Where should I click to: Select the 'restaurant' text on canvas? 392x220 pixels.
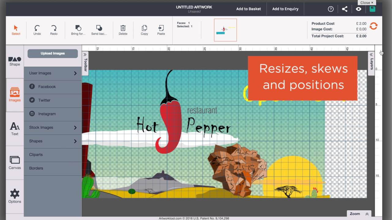point(202,110)
